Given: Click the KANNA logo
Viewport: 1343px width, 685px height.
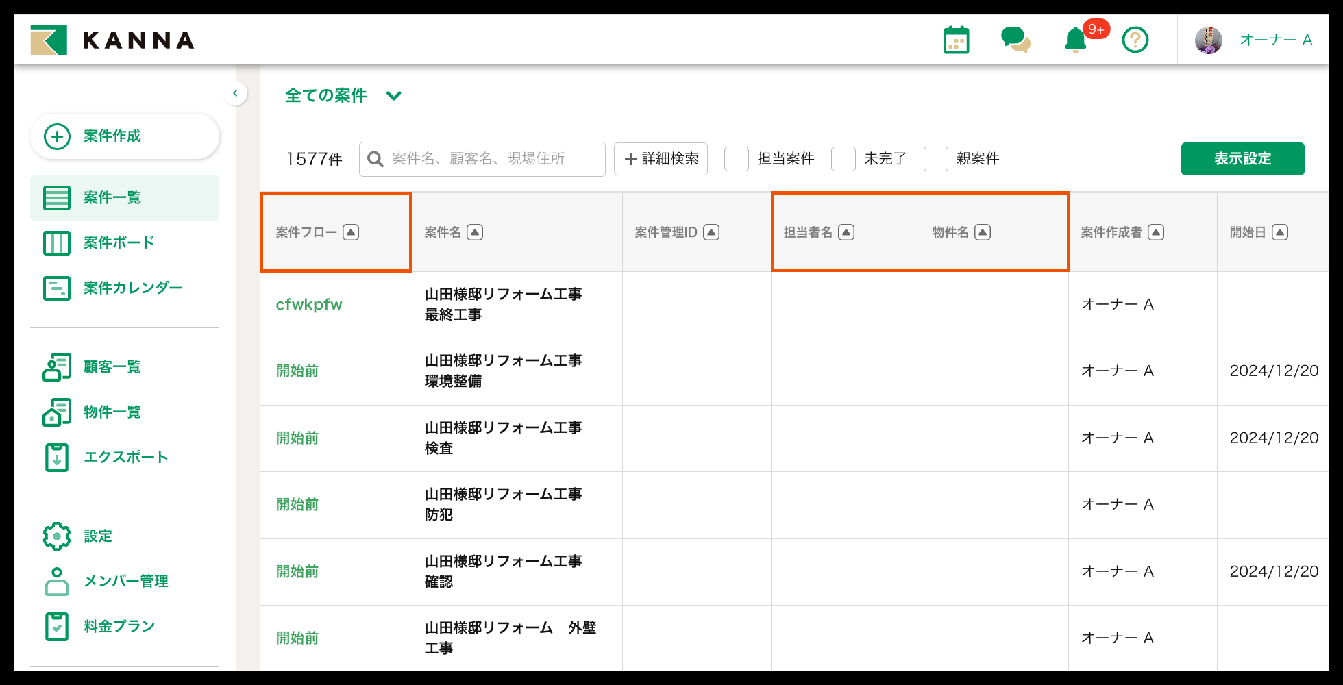Looking at the screenshot, I should 112,40.
